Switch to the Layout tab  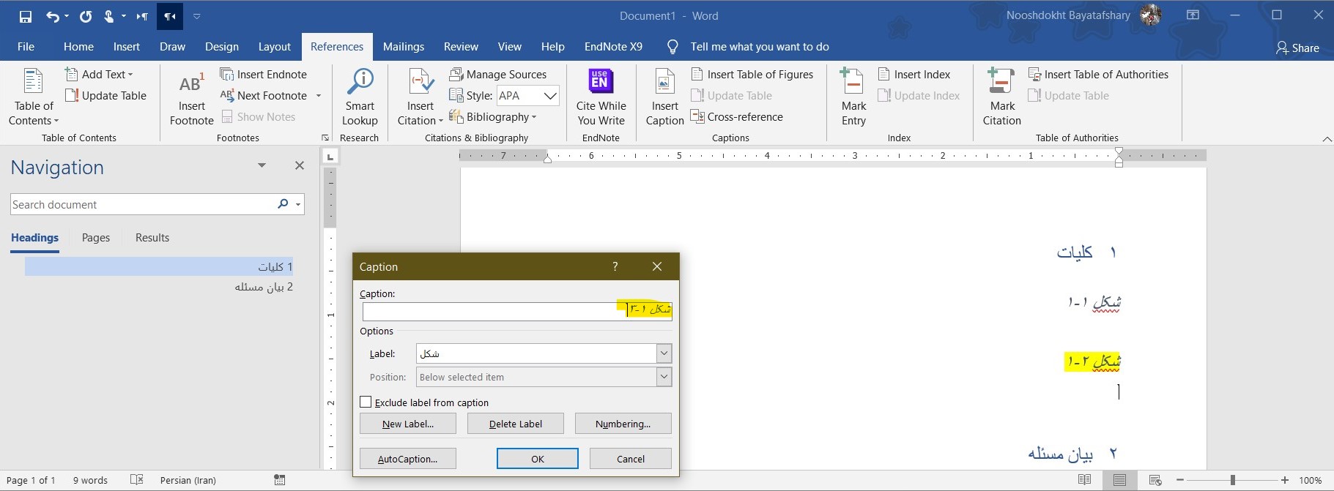point(274,47)
